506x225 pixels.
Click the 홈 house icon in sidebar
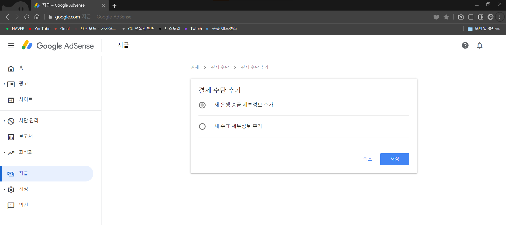(11, 69)
